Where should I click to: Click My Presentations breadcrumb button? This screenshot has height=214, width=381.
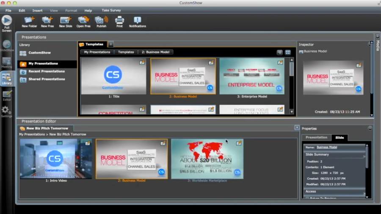[x=97, y=52]
